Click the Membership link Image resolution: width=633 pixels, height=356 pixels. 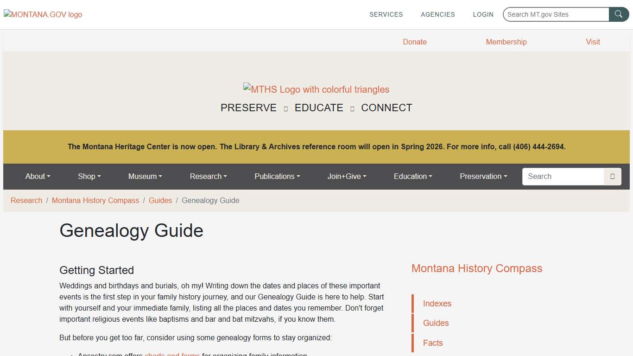[506, 42]
